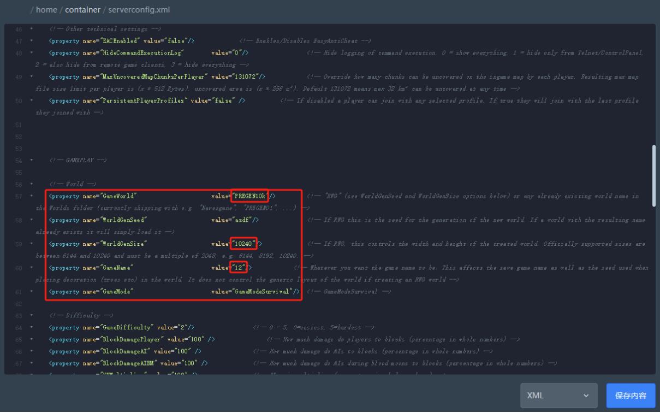This screenshot has width=660, height=413.
Task: Click the World comment on line 56
Action: click(x=73, y=184)
